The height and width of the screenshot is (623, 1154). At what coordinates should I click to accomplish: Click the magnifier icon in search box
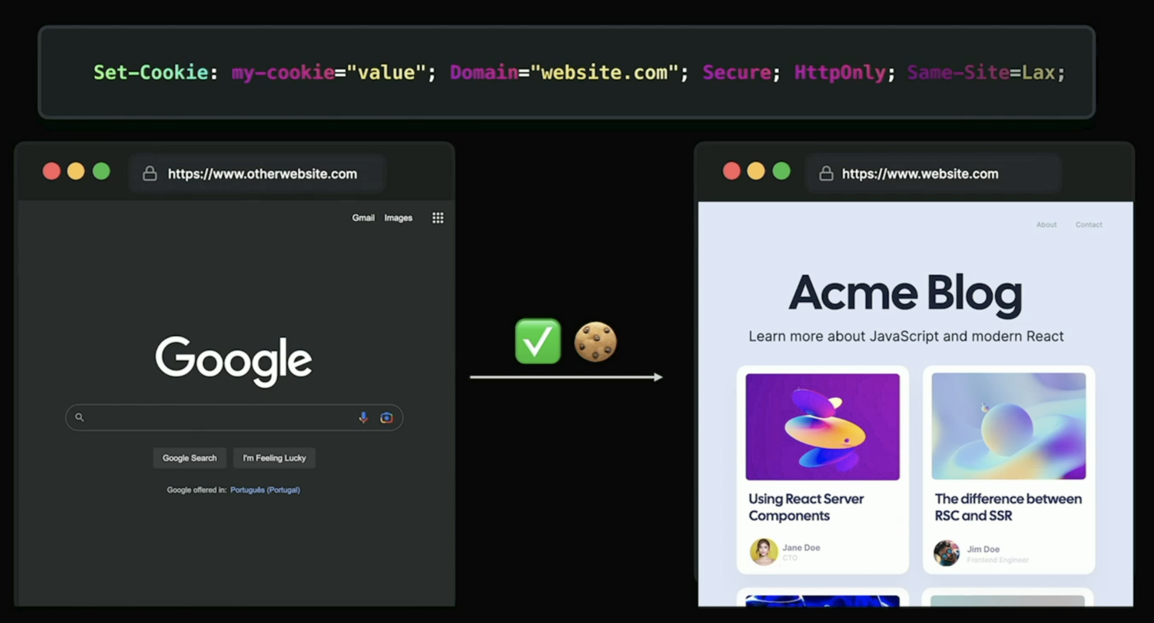(x=79, y=417)
